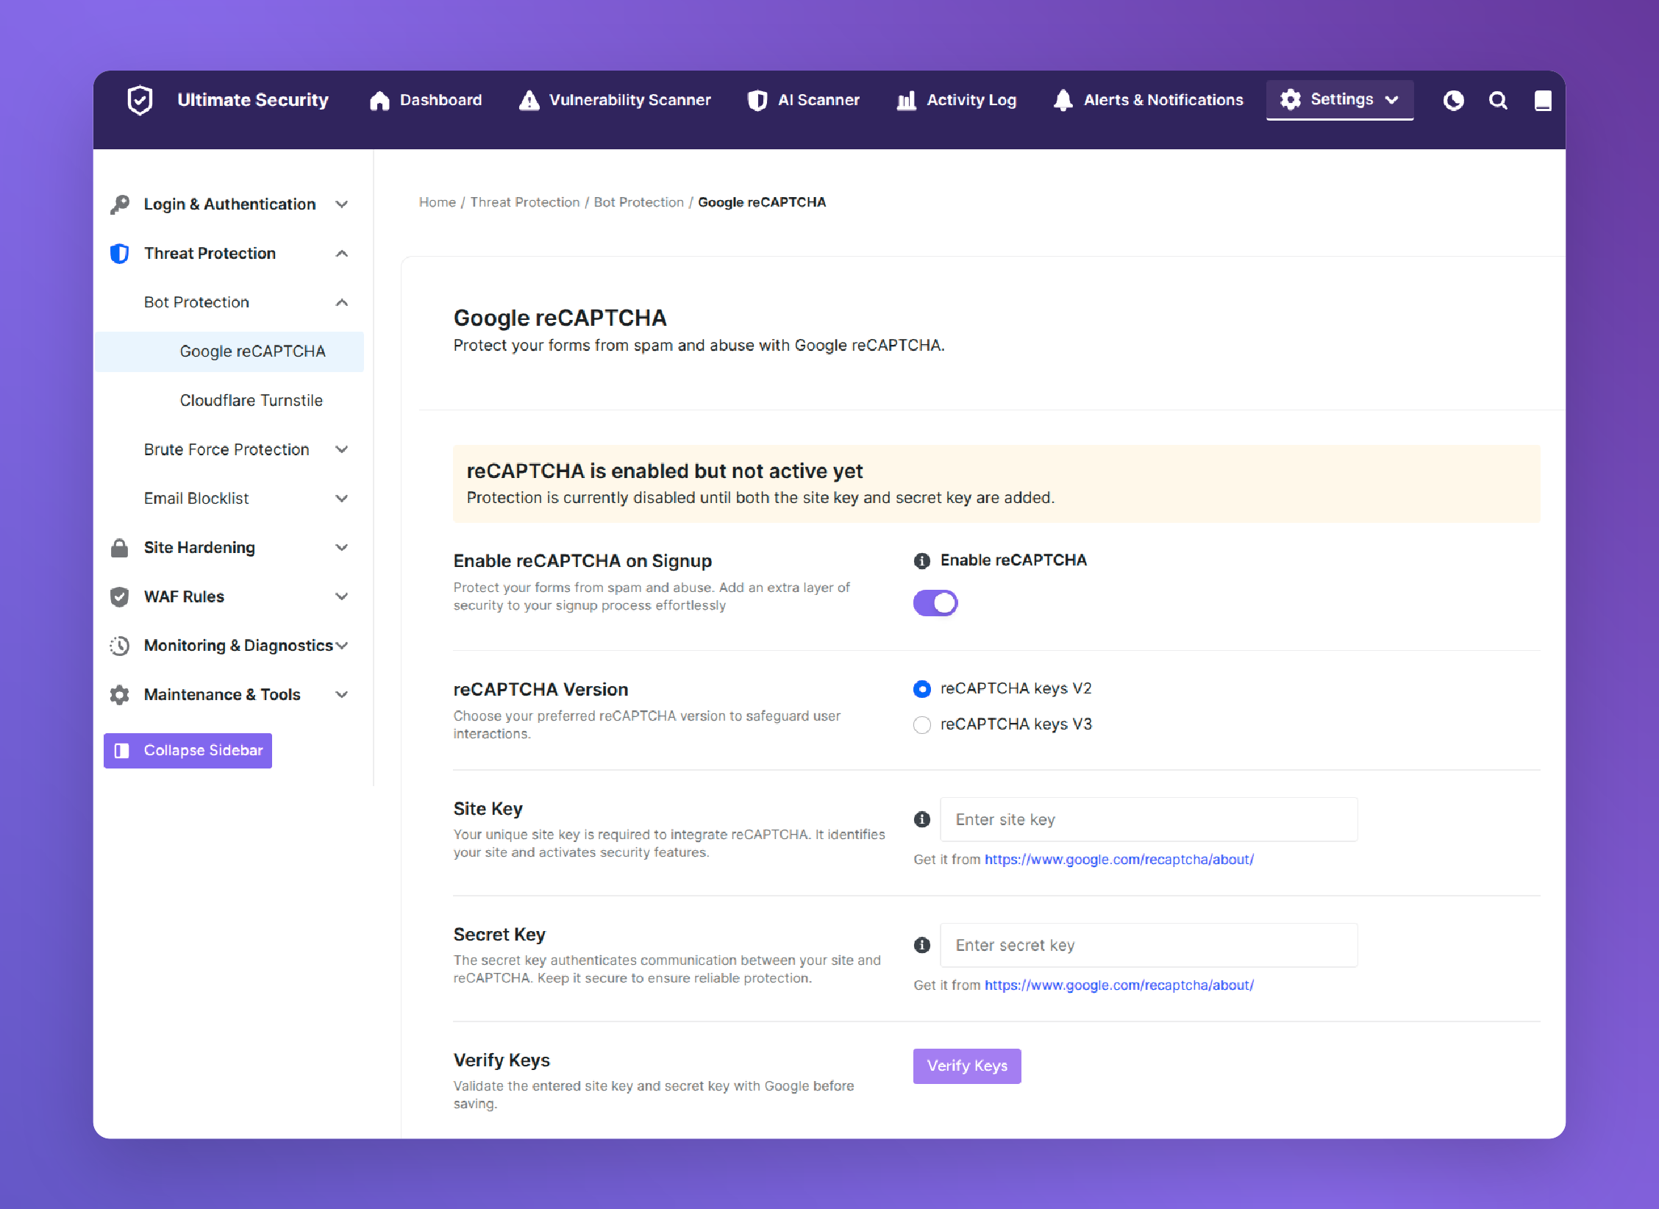Expand Login & Authentication chevron
This screenshot has width=1659, height=1209.
pos(341,204)
